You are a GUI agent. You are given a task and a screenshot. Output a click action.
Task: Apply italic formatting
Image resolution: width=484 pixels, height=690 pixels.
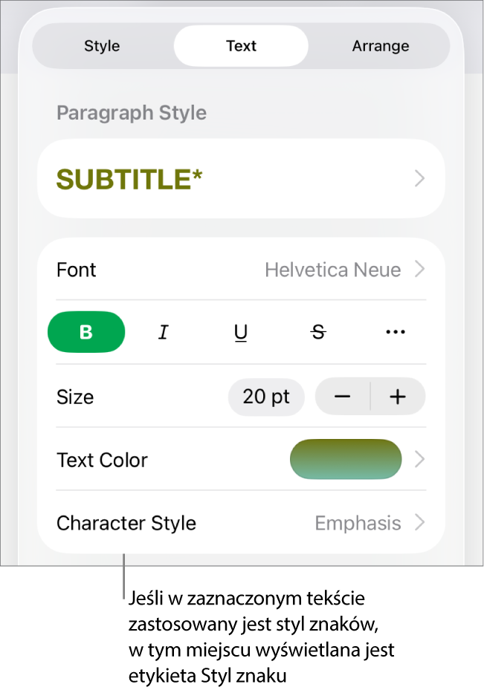pyautogui.click(x=164, y=332)
